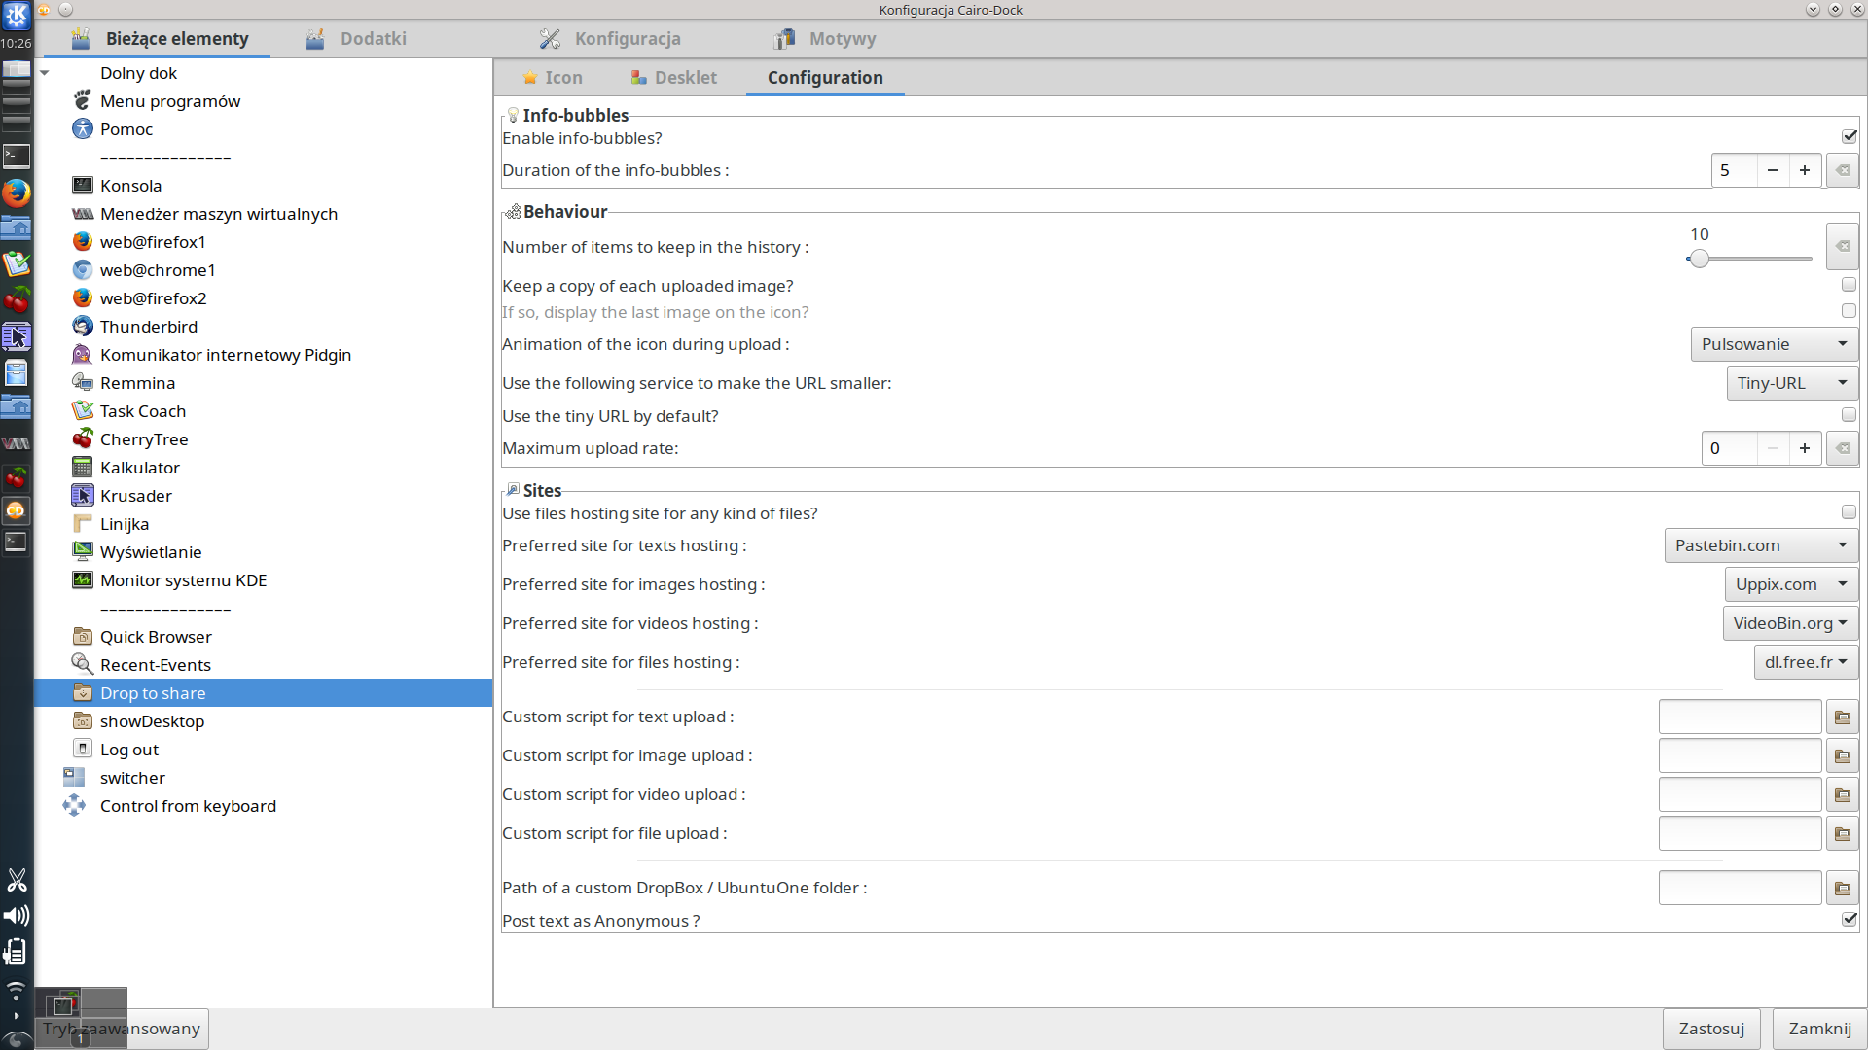Viewport: 1868px width, 1050px height.
Task: Select the Pidgin messenger icon
Action: coord(83,354)
